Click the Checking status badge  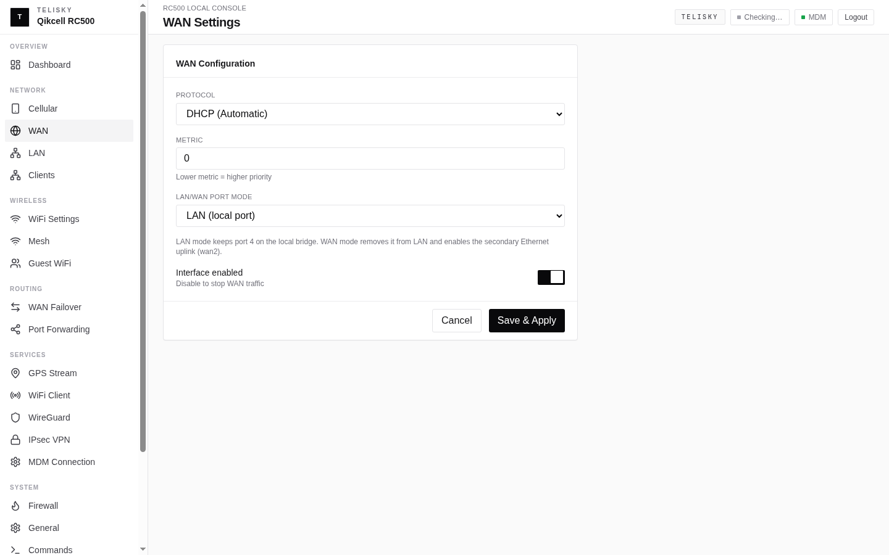pos(760,17)
